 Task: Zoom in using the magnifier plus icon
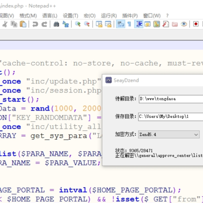(x=78, y=24)
